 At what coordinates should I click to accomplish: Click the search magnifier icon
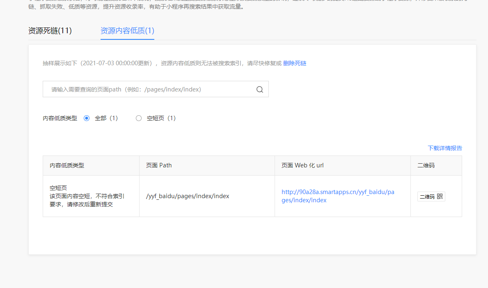[x=259, y=89]
